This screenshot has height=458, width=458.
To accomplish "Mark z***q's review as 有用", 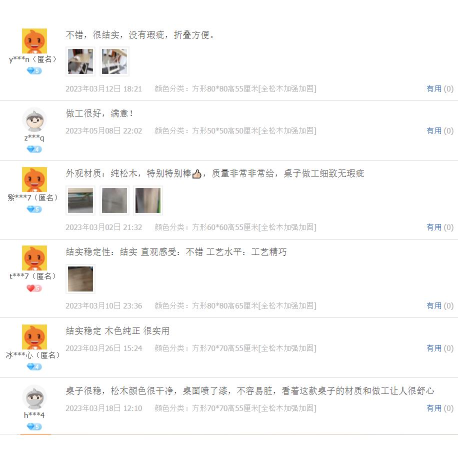I will coord(439,130).
